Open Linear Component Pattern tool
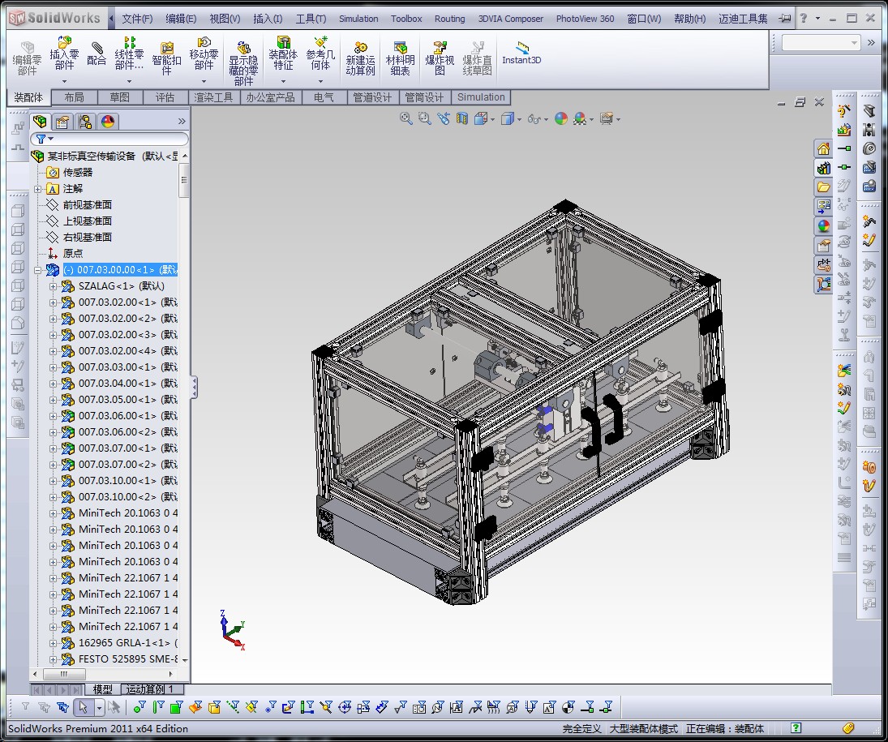The image size is (888, 742). (x=129, y=54)
